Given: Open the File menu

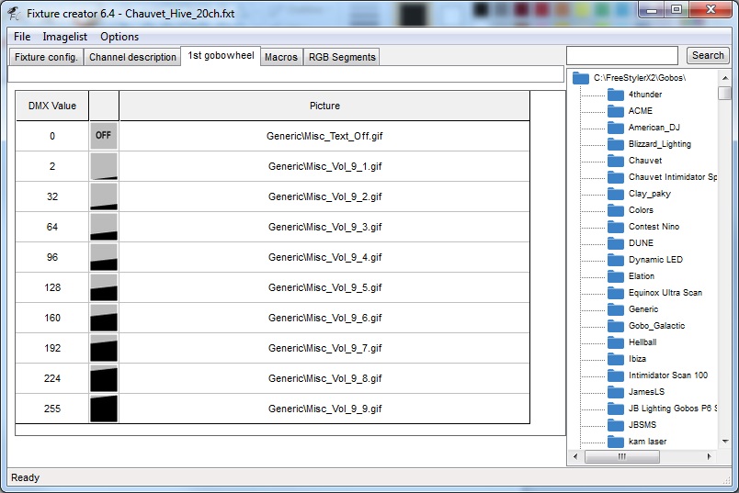Looking at the screenshot, I should 22,37.
